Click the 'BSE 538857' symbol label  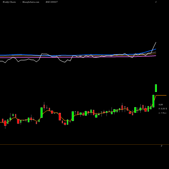pos(52,2)
